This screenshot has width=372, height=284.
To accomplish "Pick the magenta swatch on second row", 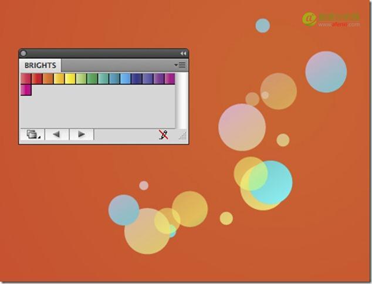I will (26, 90).
